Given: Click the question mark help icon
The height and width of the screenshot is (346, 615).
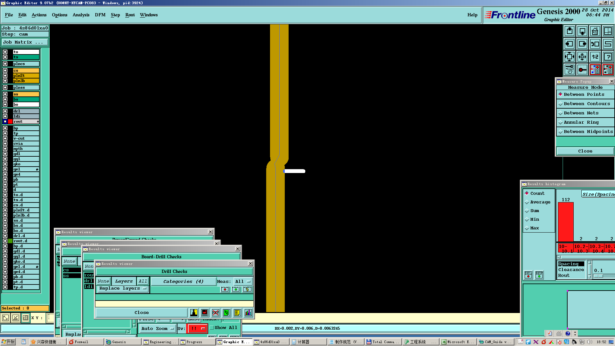Looking at the screenshot, I should tap(608, 57).
